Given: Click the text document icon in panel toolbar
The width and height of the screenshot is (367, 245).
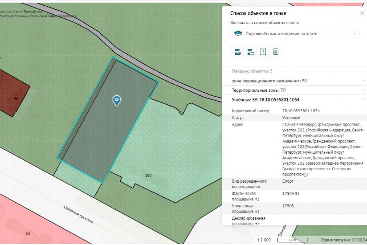Looking at the screenshot, I should [276, 52].
